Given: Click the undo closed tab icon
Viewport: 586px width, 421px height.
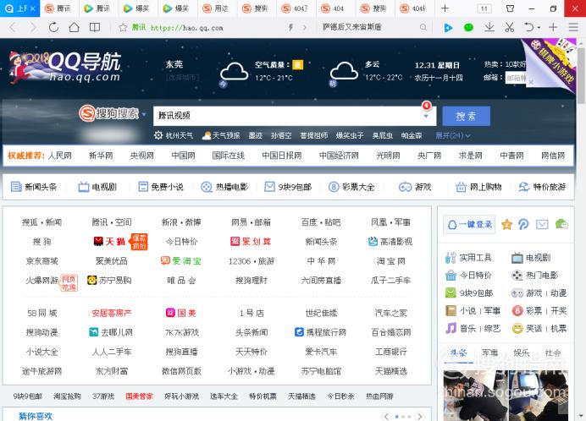Looking at the screenshot, I should (528, 27).
